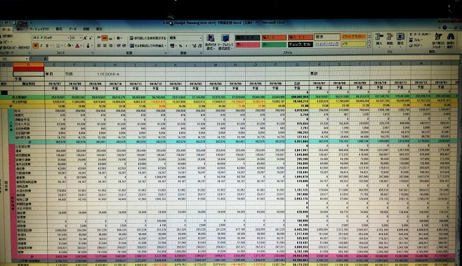Apply the どちらでもない cell style
Image resolution: width=462 pixels, height=266 pixels.
click(354, 37)
